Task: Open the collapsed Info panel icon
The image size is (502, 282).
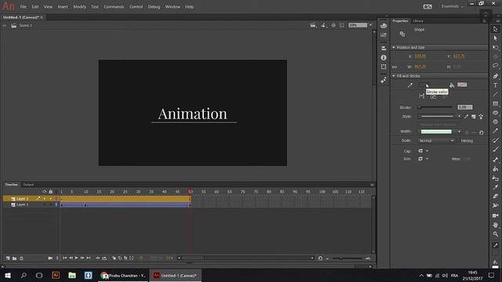Action: click(x=384, y=57)
